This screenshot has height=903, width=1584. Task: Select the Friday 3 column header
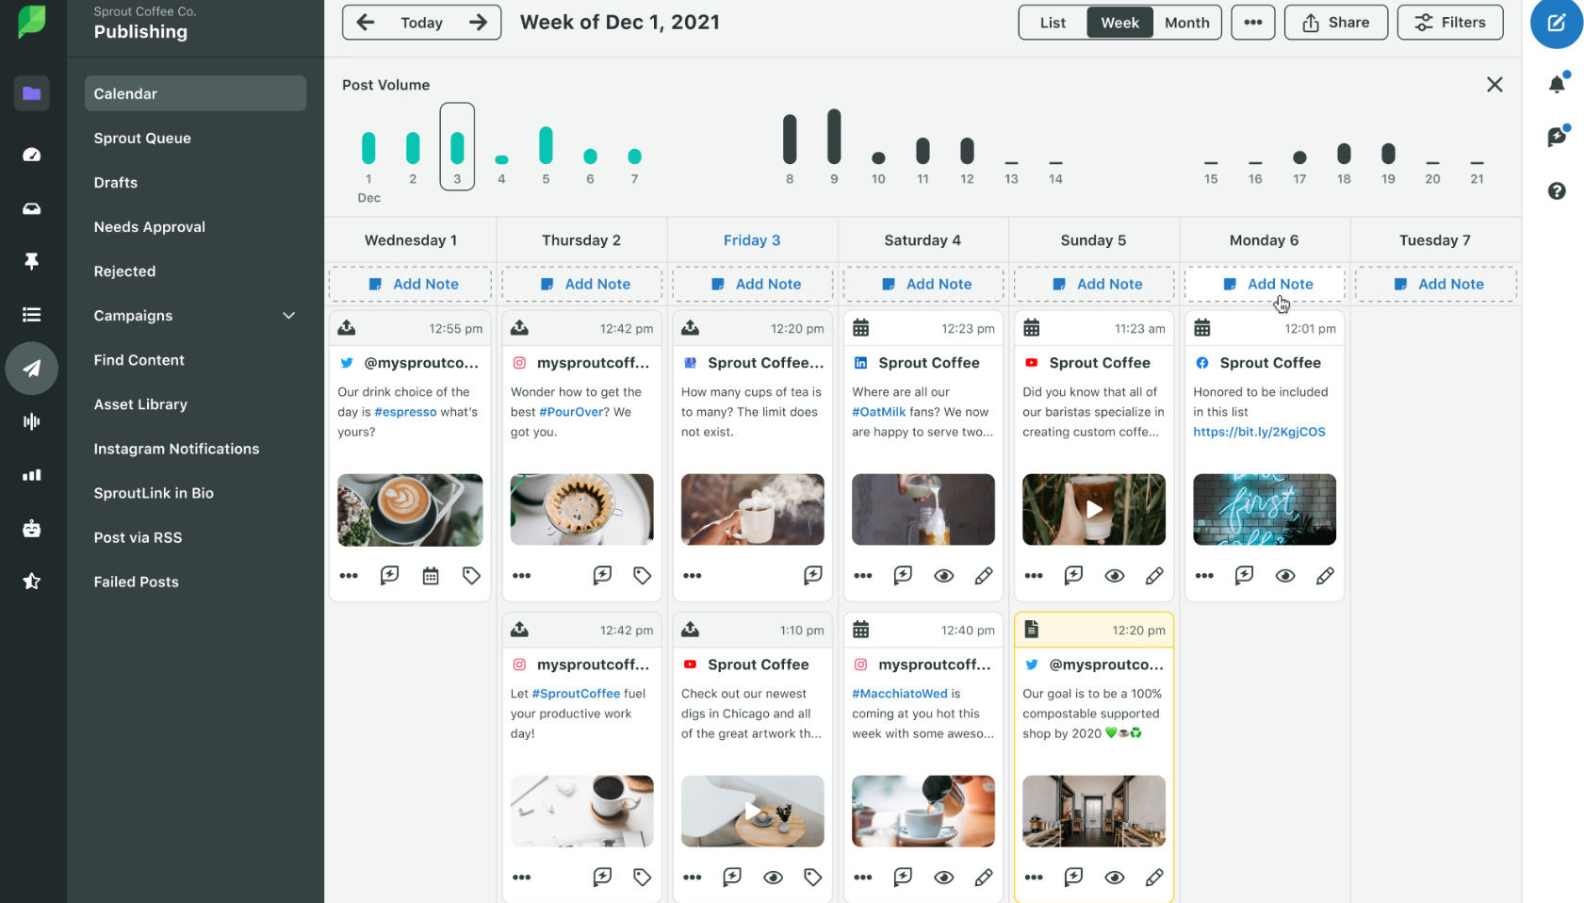click(x=752, y=240)
